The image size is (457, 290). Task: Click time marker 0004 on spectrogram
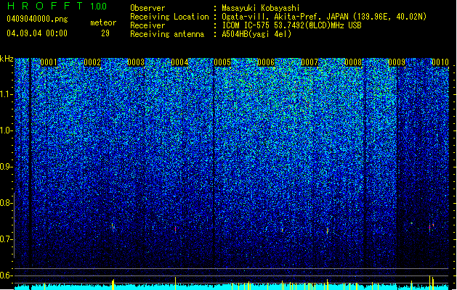pyautogui.click(x=179, y=62)
